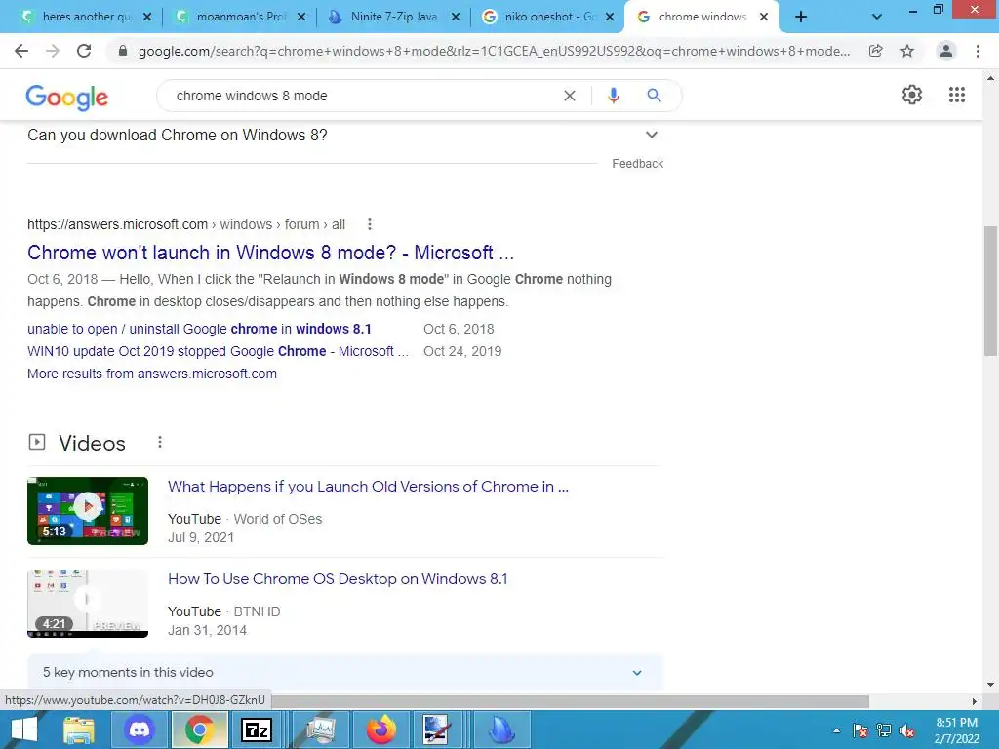Click the horizontal scrollbar thumb

(x=569, y=701)
